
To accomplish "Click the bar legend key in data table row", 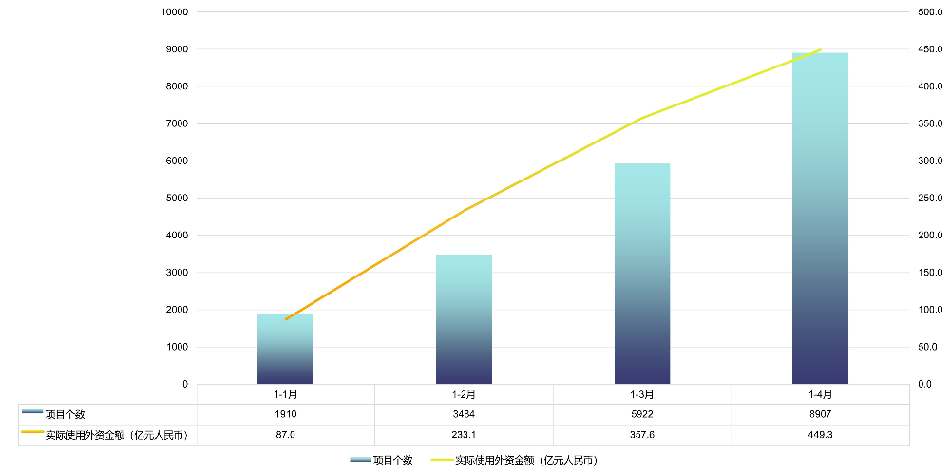I will pos(32,412).
